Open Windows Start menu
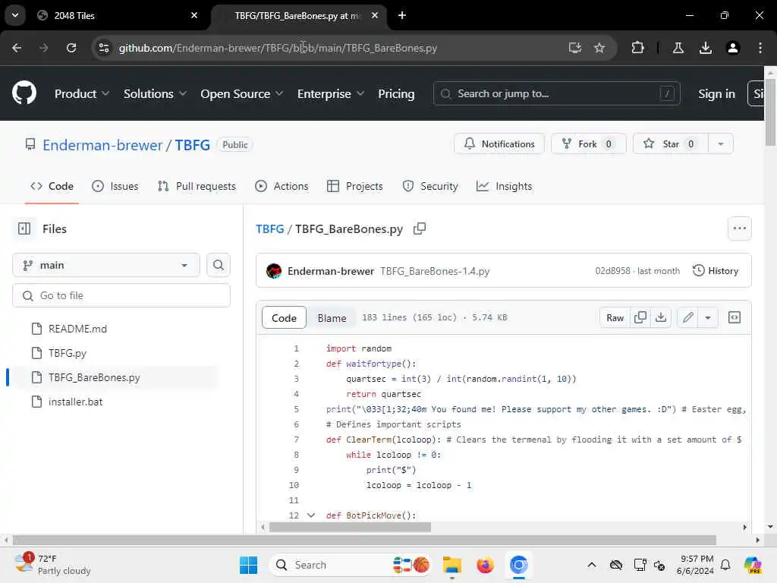 248,565
